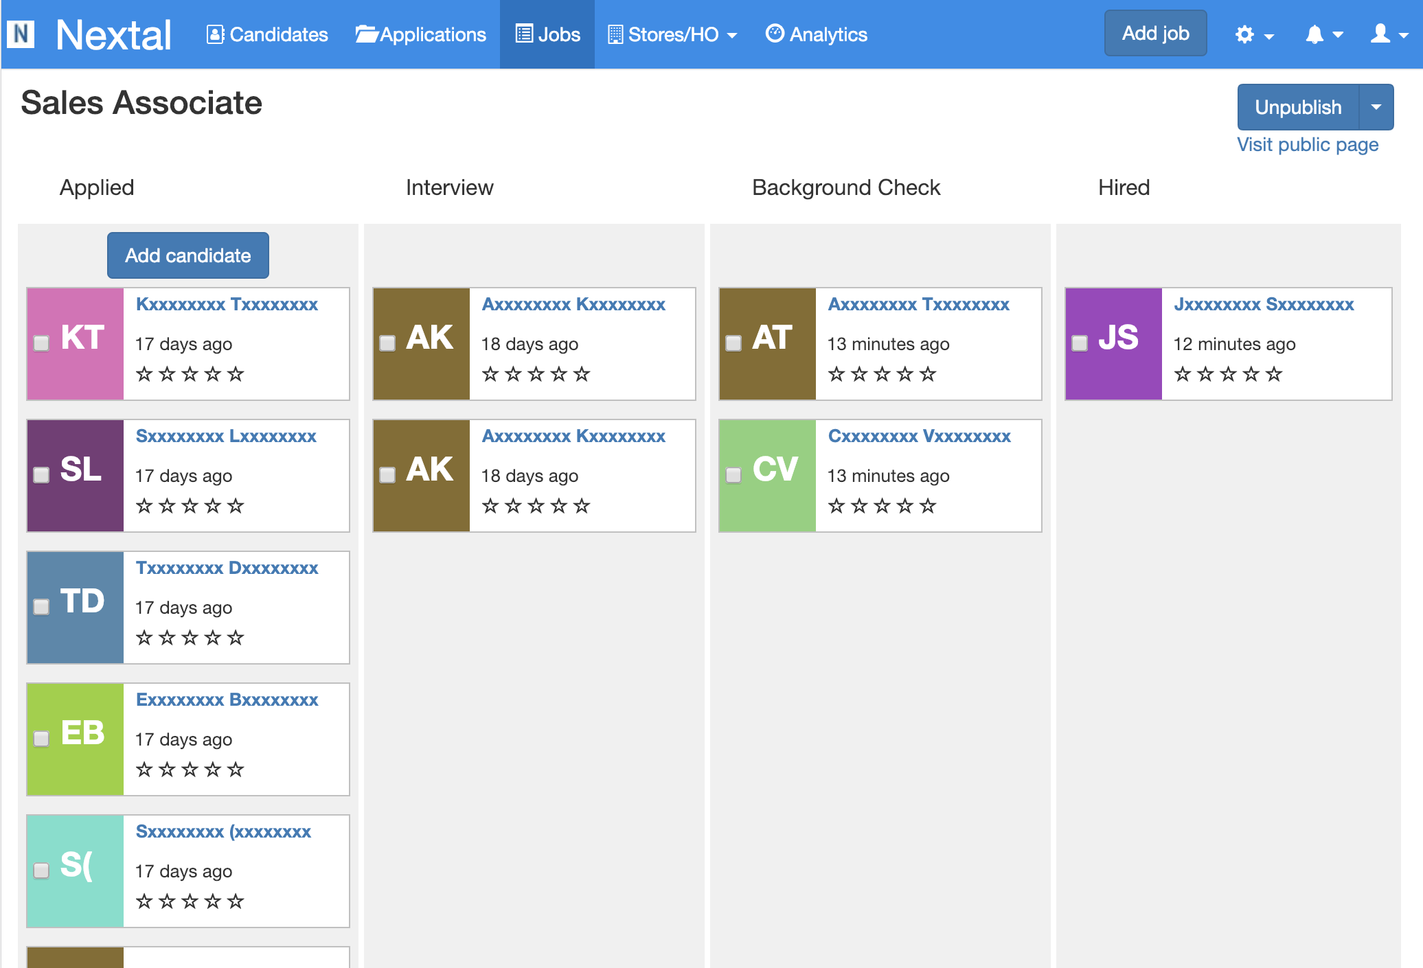Viewport: 1423px width, 968px height.
Task: Click the Unpublish button
Action: [x=1298, y=107]
